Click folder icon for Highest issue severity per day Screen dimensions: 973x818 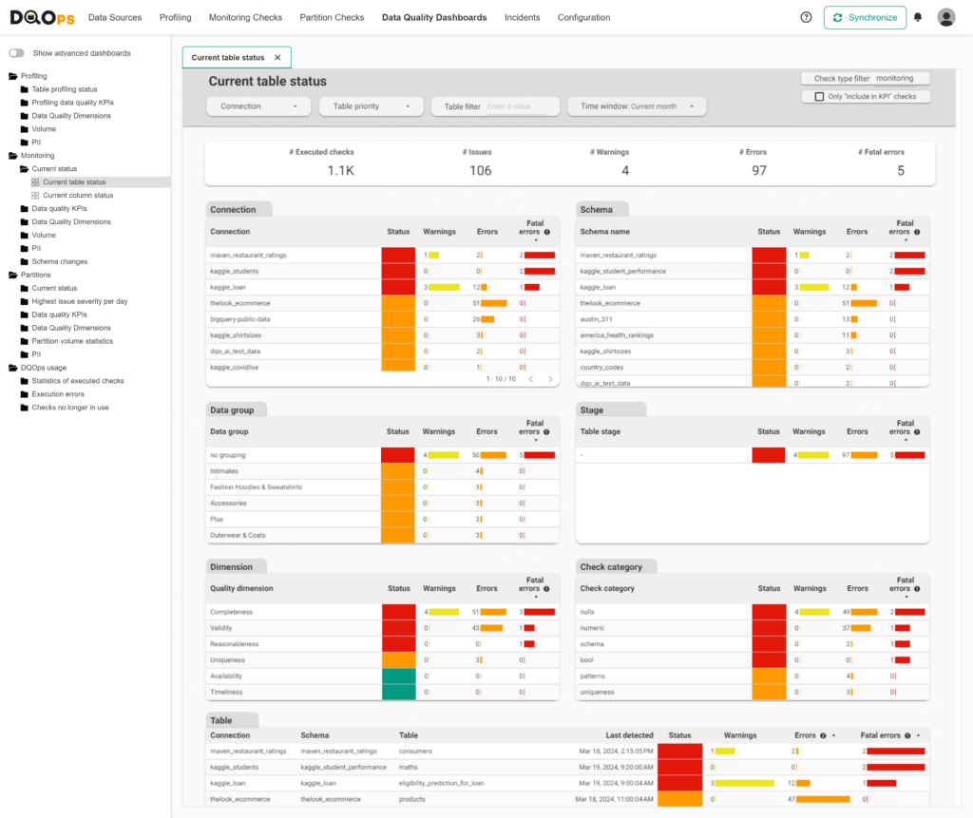24,301
